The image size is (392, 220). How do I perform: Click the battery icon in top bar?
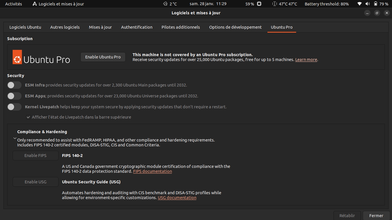[x=376, y=4]
